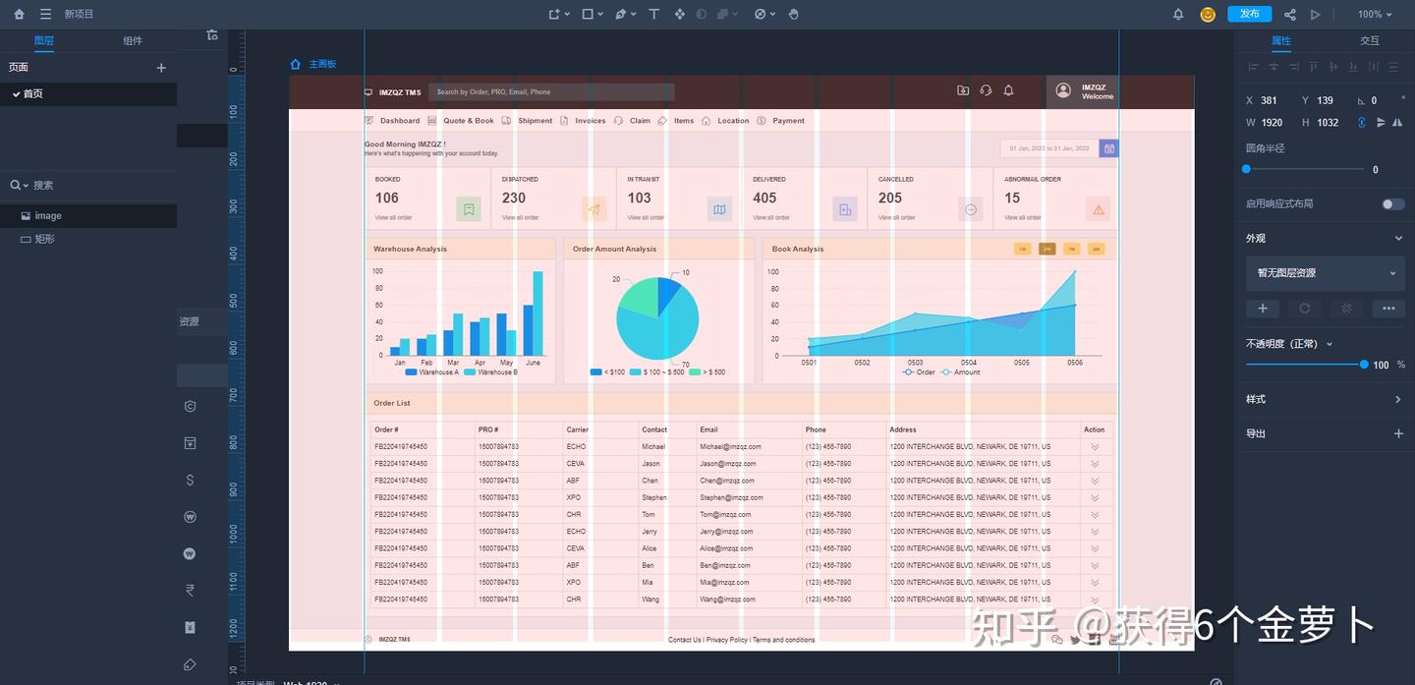1415x685 pixels.
Task: Click the refresh appearance icon
Action: (1305, 309)
